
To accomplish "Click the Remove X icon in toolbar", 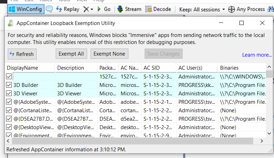I will [86, 9].
